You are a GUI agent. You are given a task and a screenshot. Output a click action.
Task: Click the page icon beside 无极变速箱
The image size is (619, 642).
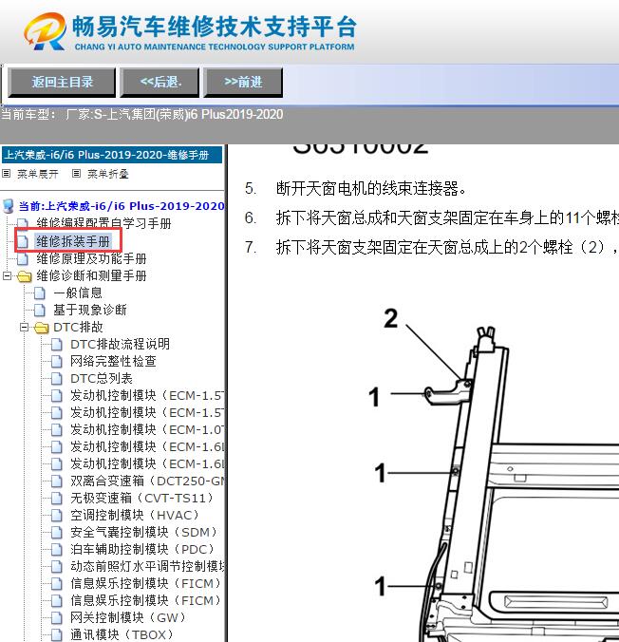[x=57, y=499]
